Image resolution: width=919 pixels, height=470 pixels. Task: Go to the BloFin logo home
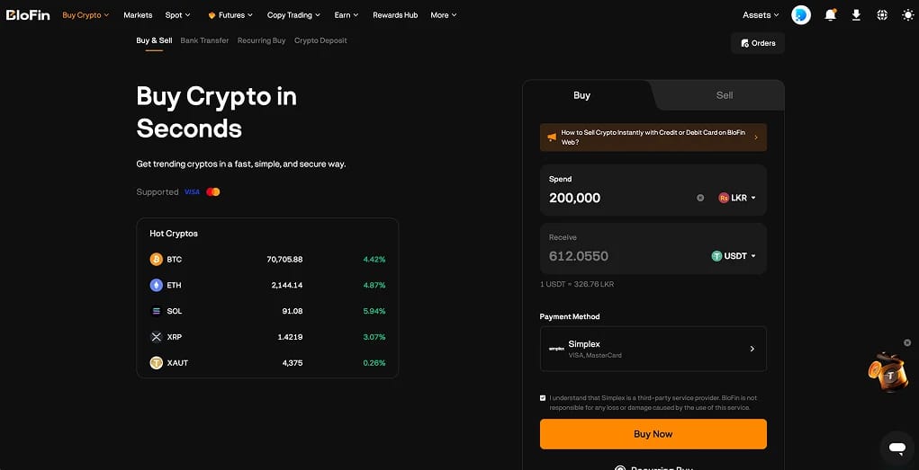click(28, 15)
